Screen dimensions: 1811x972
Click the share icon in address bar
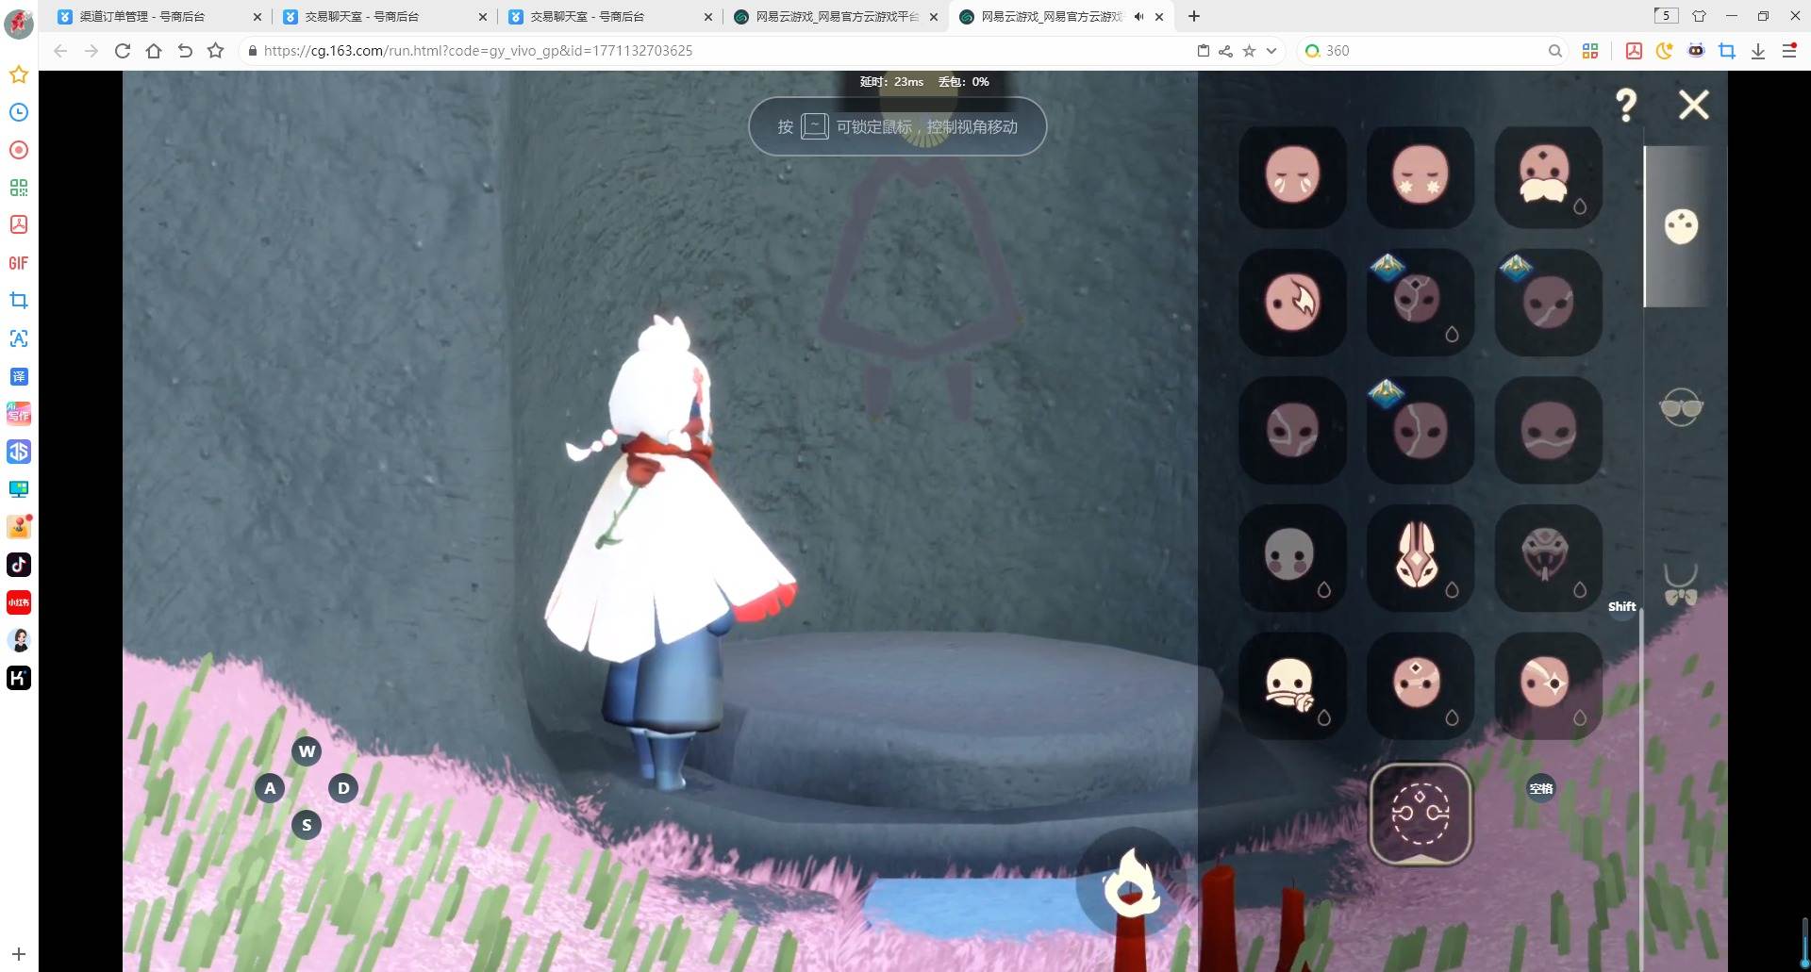(1225, 51)
